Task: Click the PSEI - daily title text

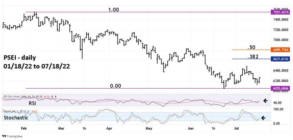Action: click(x=20, y=58)
